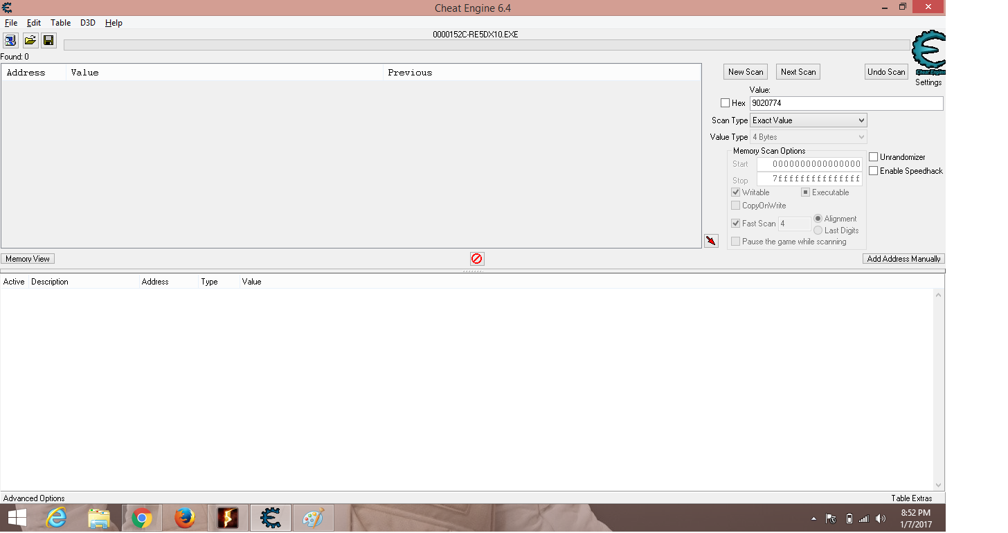This screenshot has width=1008, height=533.
Task: Open Scan Type dropdown
Action: [809, 120]
